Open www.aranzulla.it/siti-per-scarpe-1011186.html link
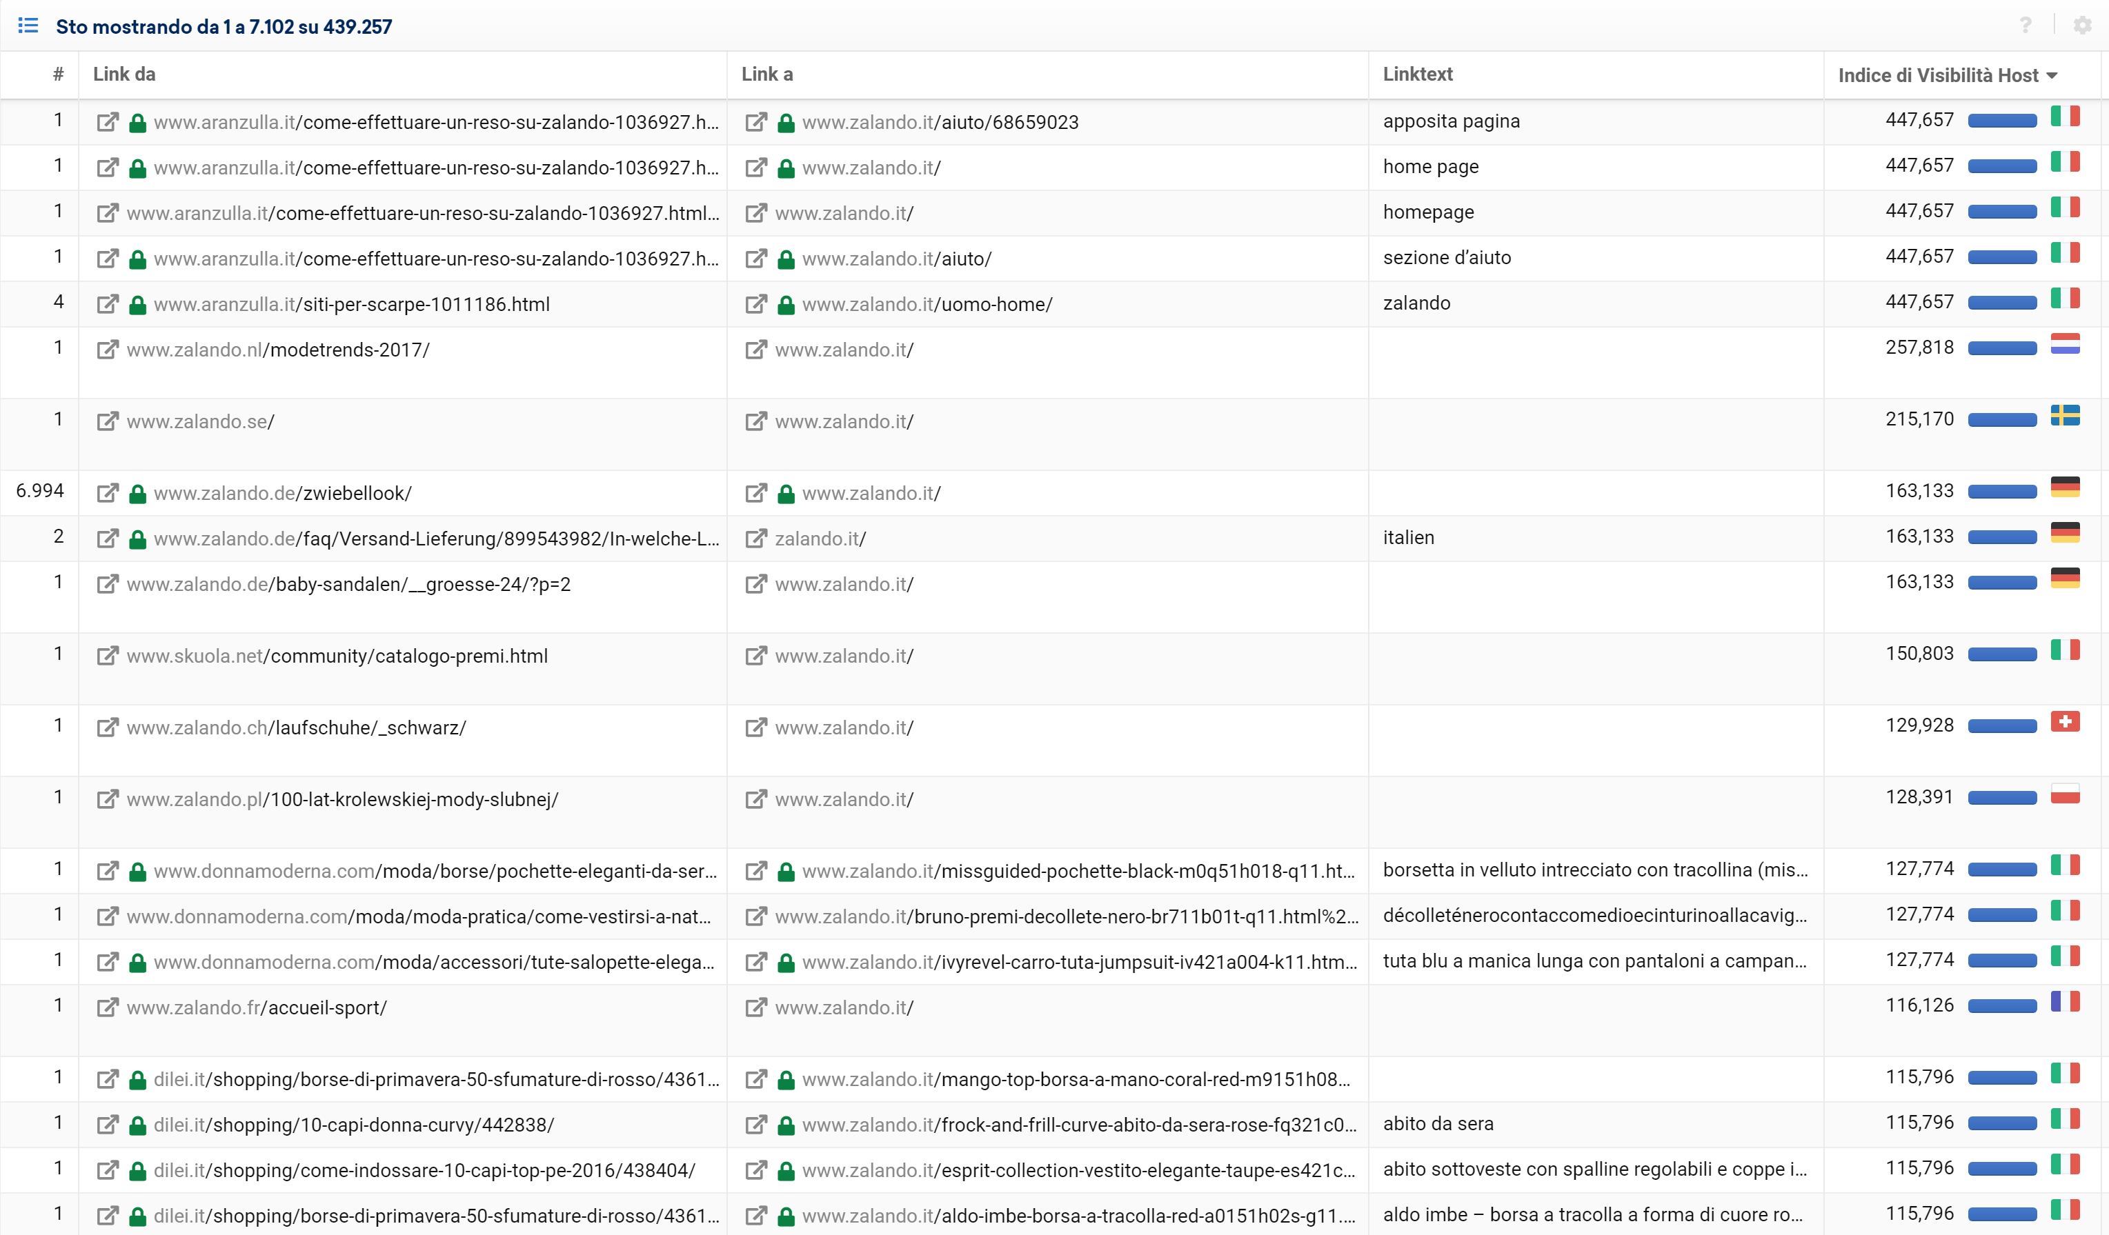The image size is (2109, 1235). (352, 303)
